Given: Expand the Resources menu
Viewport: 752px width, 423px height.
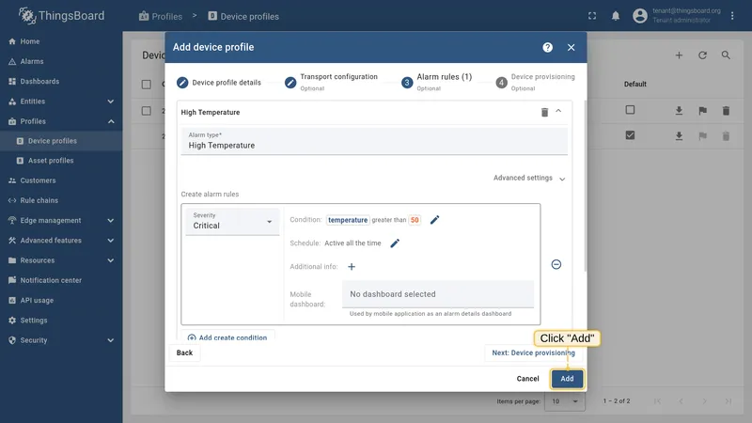Looking at the screenshot, I should coord(61,260).
